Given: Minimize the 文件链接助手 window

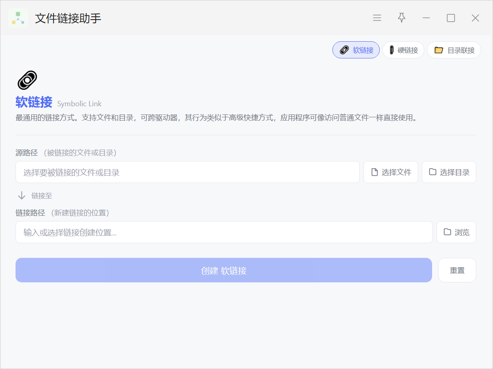Looking at the screenshot, I should point(426,18).
